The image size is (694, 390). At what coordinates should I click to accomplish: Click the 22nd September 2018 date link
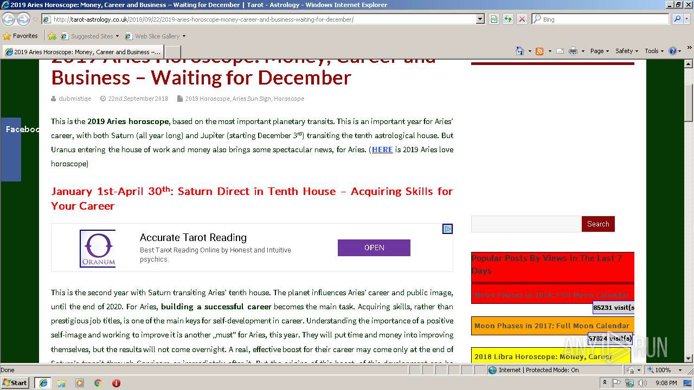click(138, 99)
